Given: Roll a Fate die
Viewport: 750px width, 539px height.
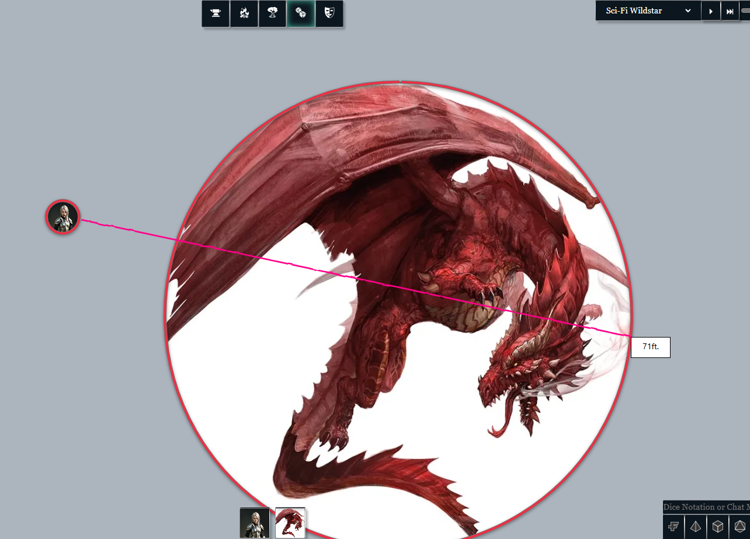Looking at the screenshot, I should pos(673,527).
